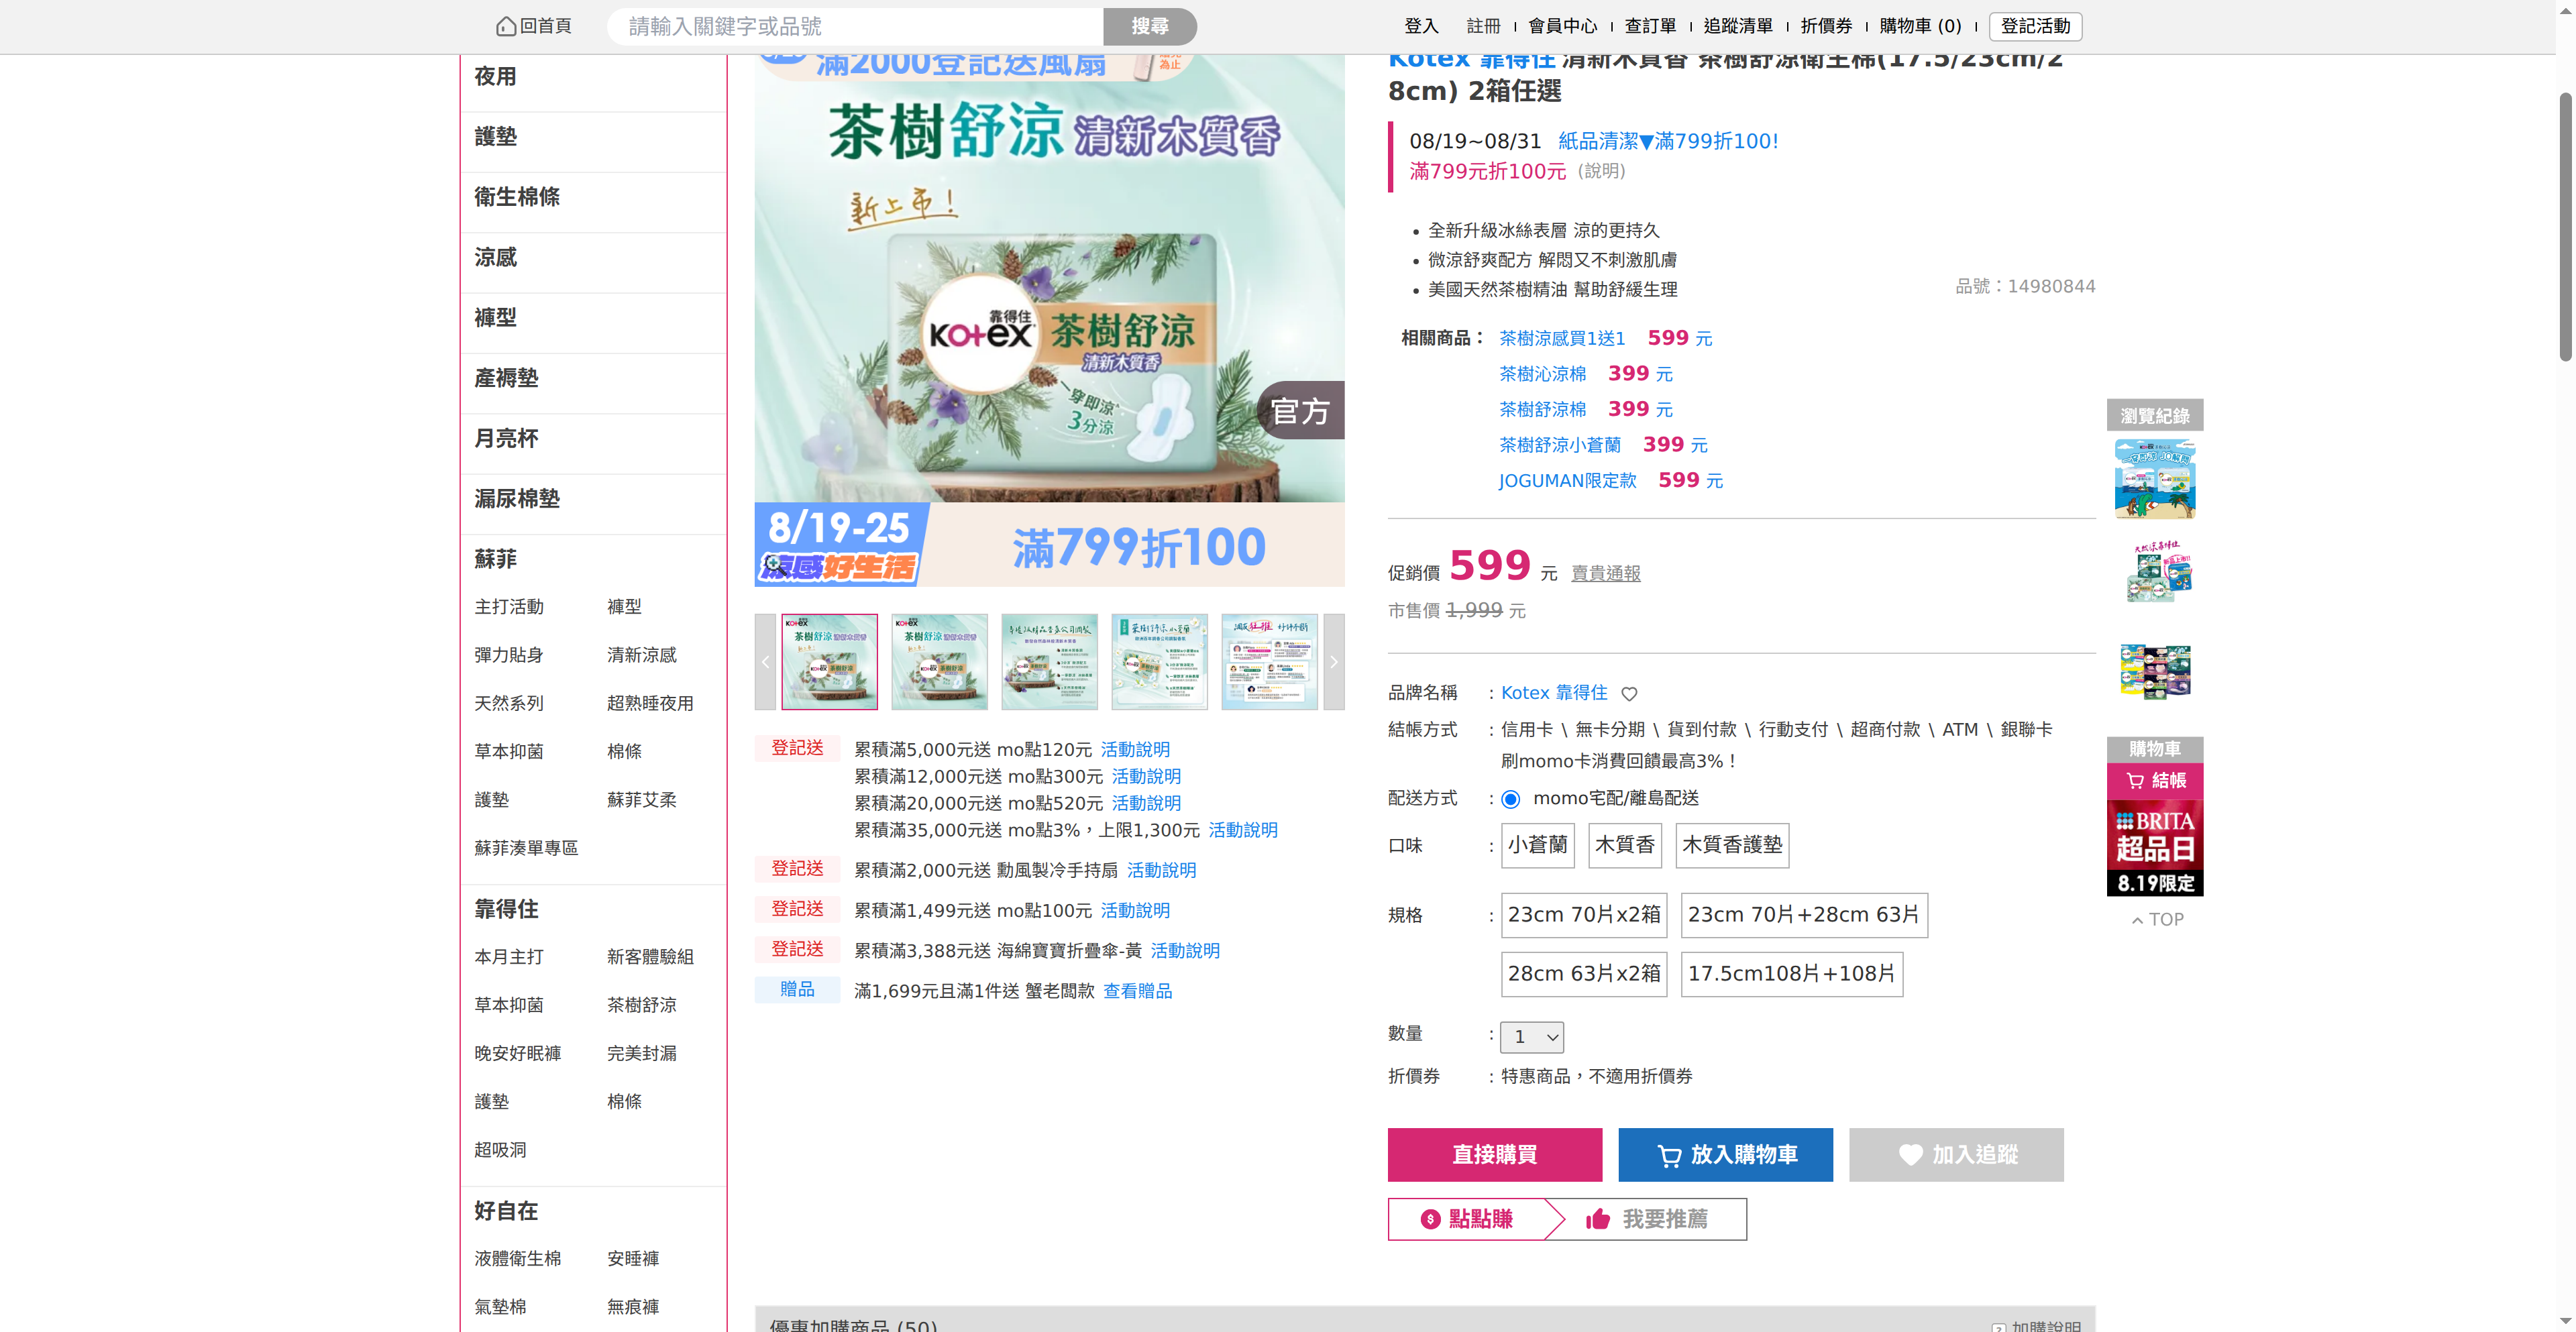Viewport: 2576px width, 1332px height.
Task: Open the BRITA 超品日 banner
Action: [x=2155, y=848]
